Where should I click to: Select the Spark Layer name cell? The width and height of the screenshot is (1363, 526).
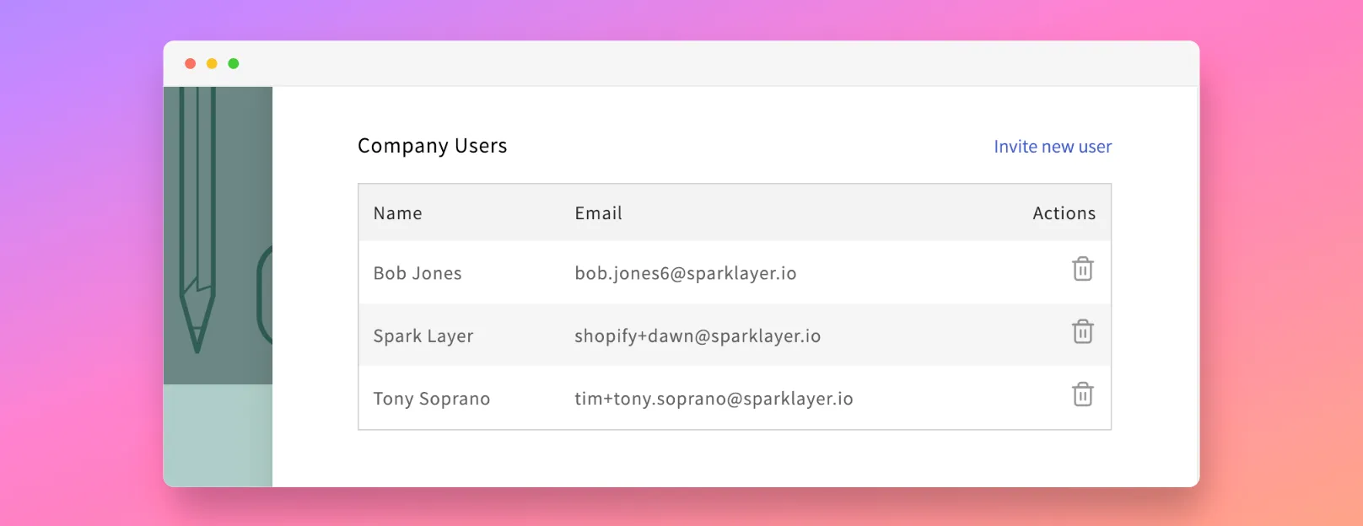point(423,336)
